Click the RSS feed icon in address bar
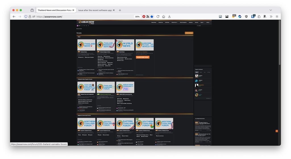Image resolution: width=291 pixels, height=159 pixels. click(x=148, y=17)
